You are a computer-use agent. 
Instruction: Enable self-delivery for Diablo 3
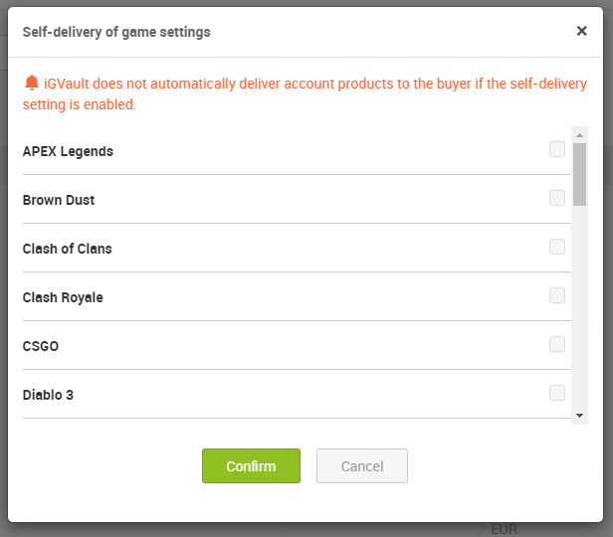[557, 394]
